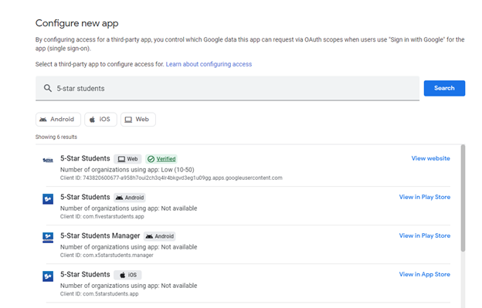Click the Configure new app heading
This screenshot has width=482, height=308.
pyautogui.click(x=76, y=23)
